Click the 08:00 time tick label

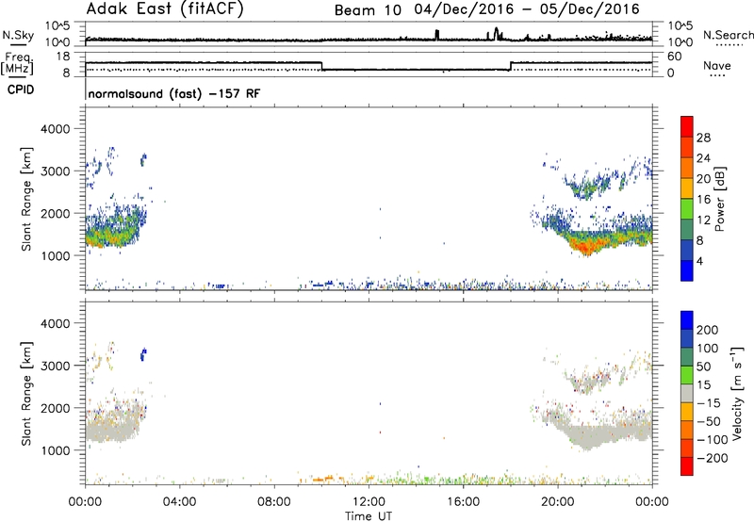click(274, 502)
